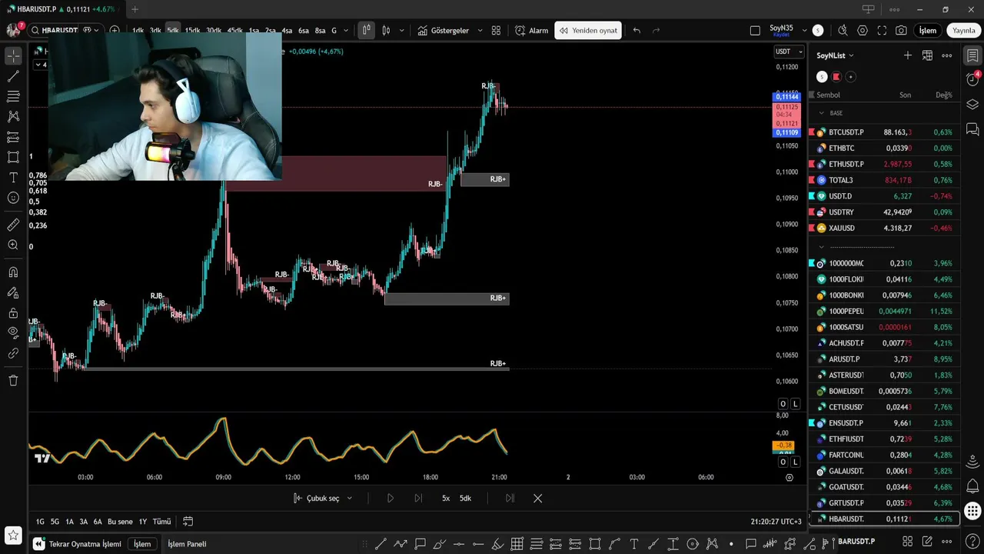984x554 pixels.
Task: Collapse the BASE watchlist section
Action: [821, 113]
